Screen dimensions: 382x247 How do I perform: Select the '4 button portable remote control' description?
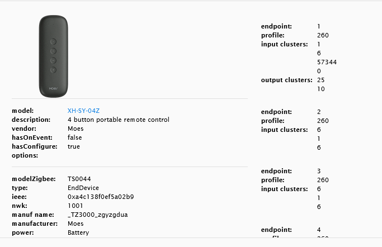click(x=118, y=120)
